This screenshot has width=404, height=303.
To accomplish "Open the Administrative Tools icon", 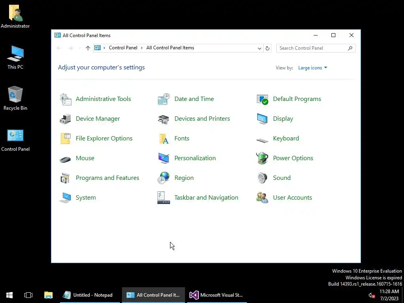I will (65, 99).
